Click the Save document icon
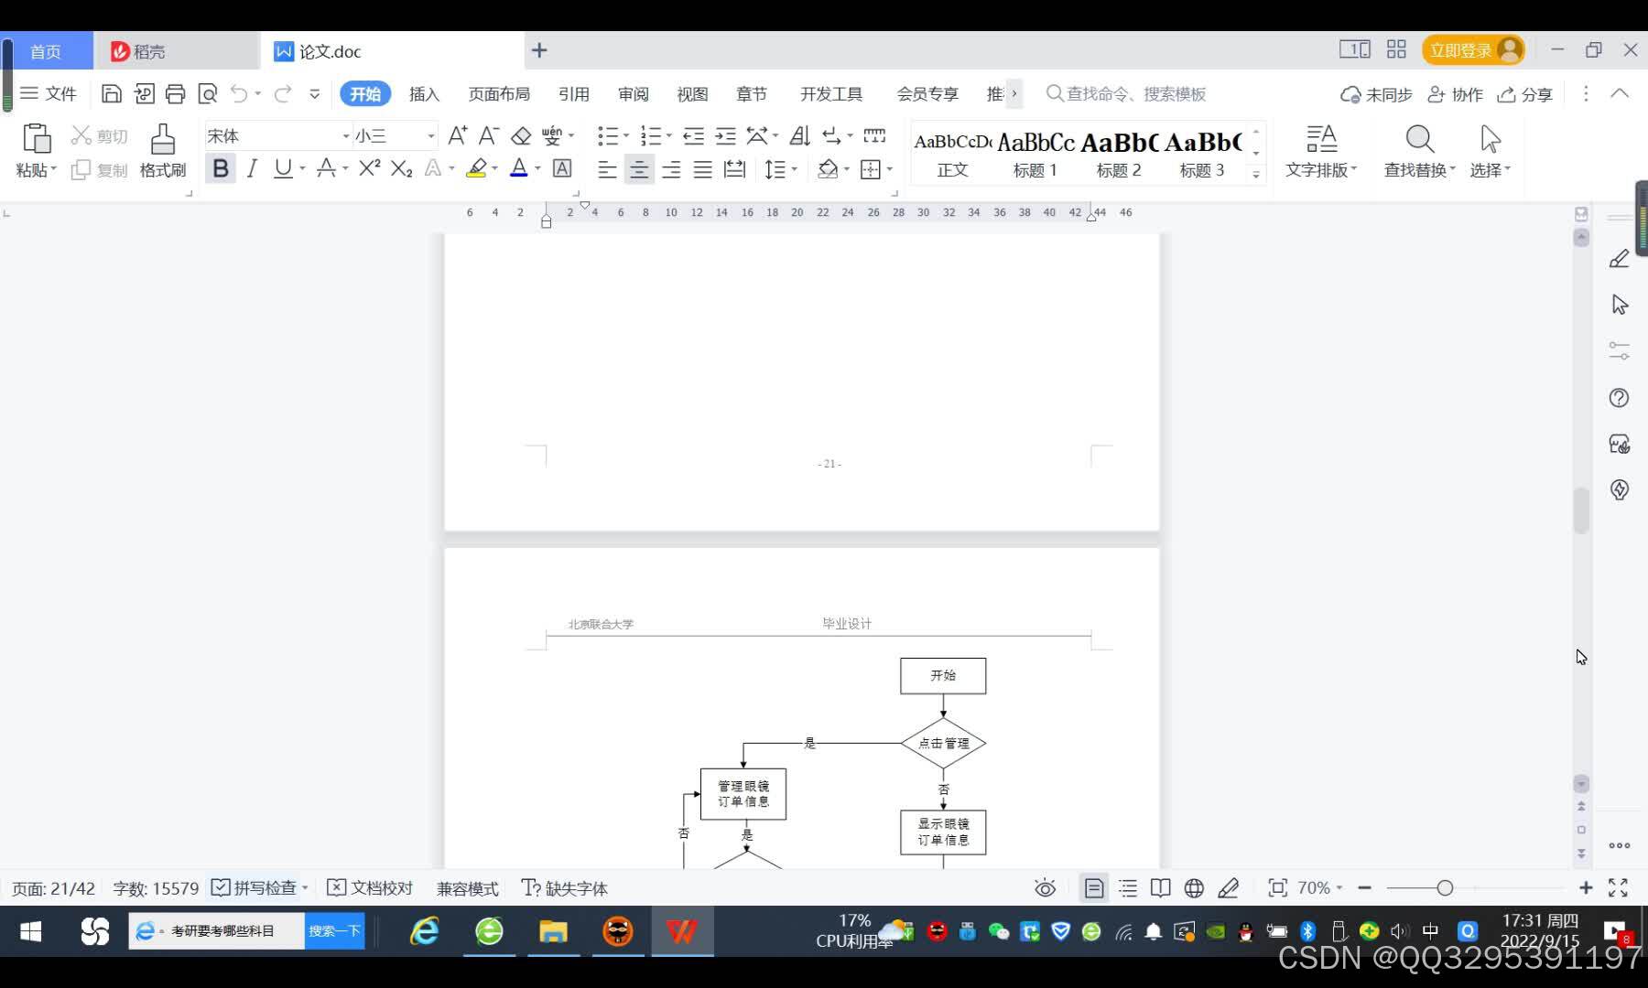This screenshot has height=988, width=1648. pos(112,93)
